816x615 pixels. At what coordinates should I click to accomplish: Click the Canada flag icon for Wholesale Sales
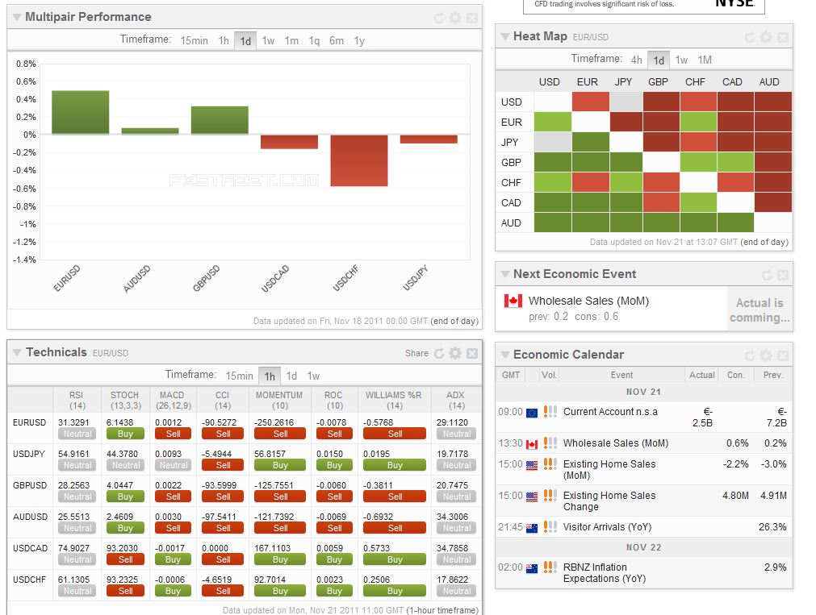pos(513,301)
